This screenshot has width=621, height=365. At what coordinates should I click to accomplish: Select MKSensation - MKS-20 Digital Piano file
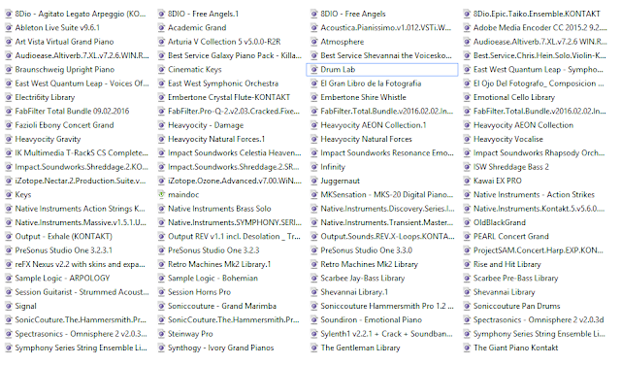[x=387, y=194]
